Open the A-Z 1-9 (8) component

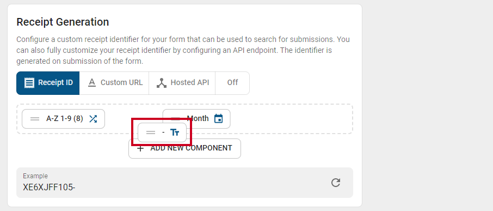pyautogui.click(x=63, y=119)
